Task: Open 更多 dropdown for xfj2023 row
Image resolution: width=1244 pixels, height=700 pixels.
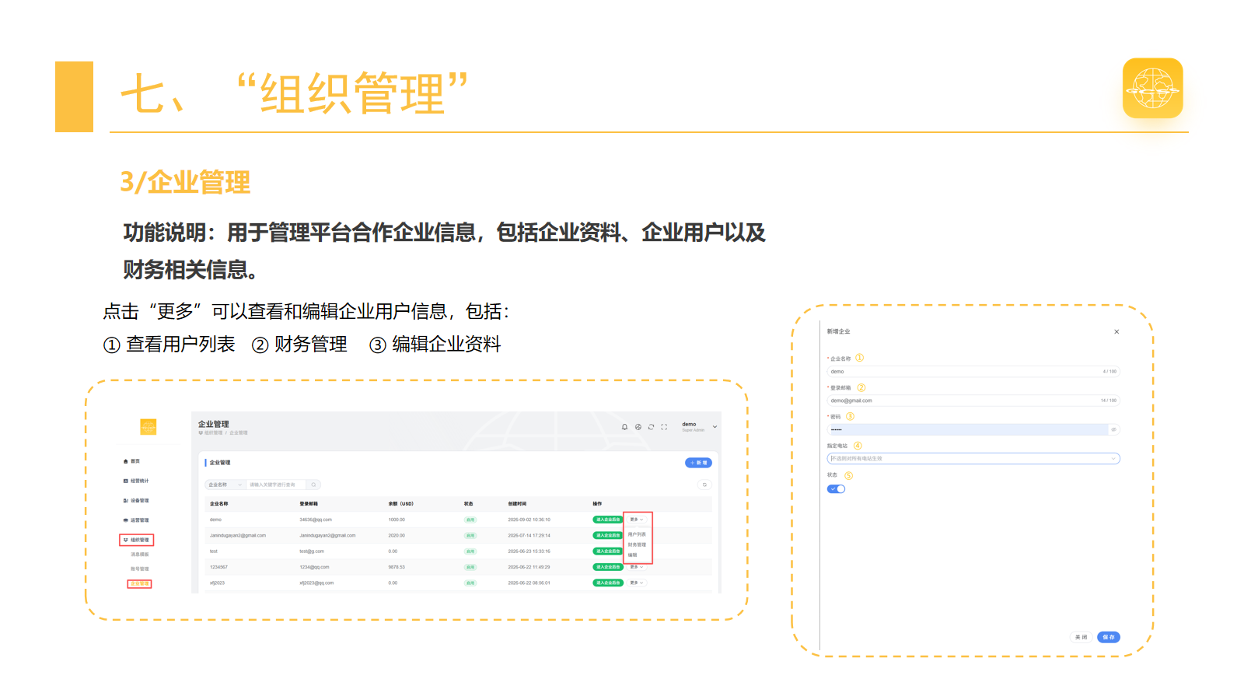Action: pos(637,583)
